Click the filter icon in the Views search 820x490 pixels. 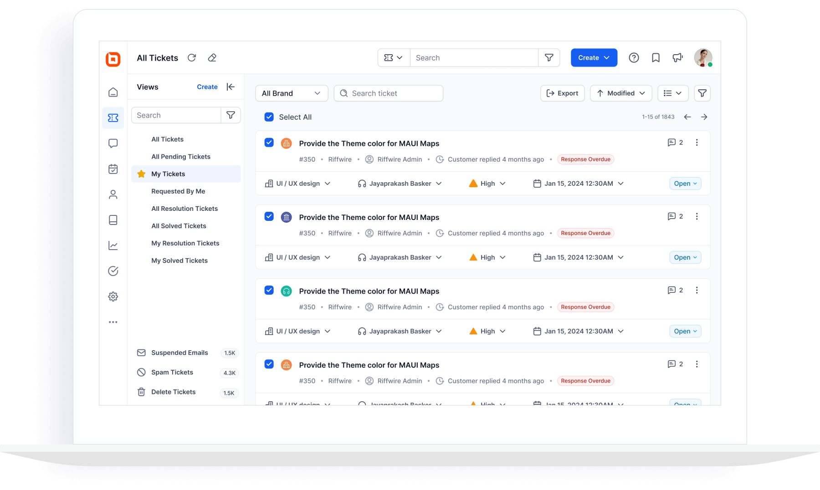point(231,115)
